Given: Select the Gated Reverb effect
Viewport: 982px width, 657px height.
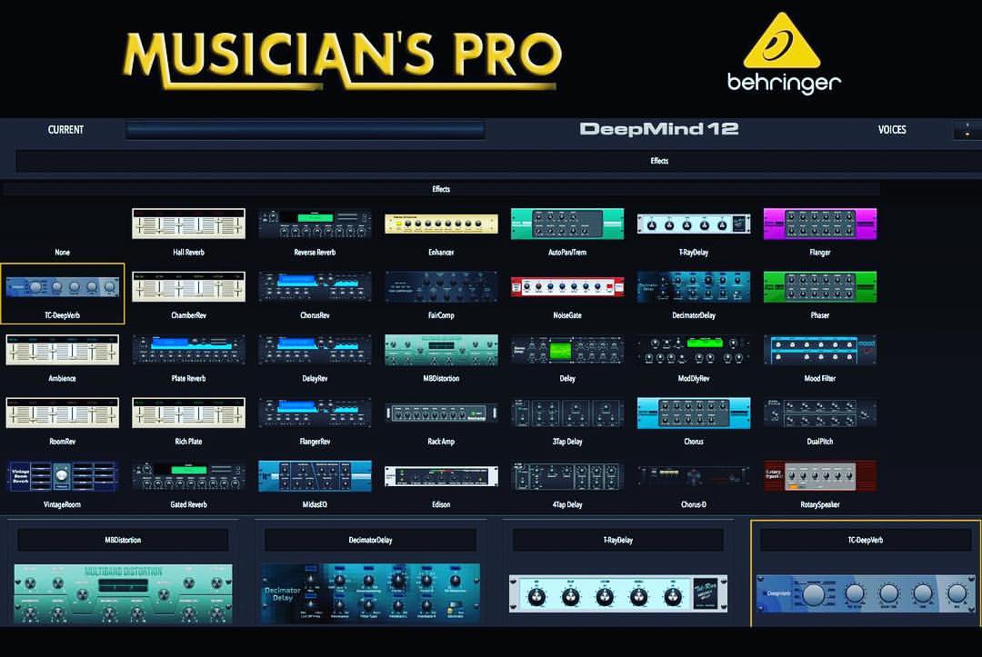Looking at the screenshot, I should click(x=188, y=476).
